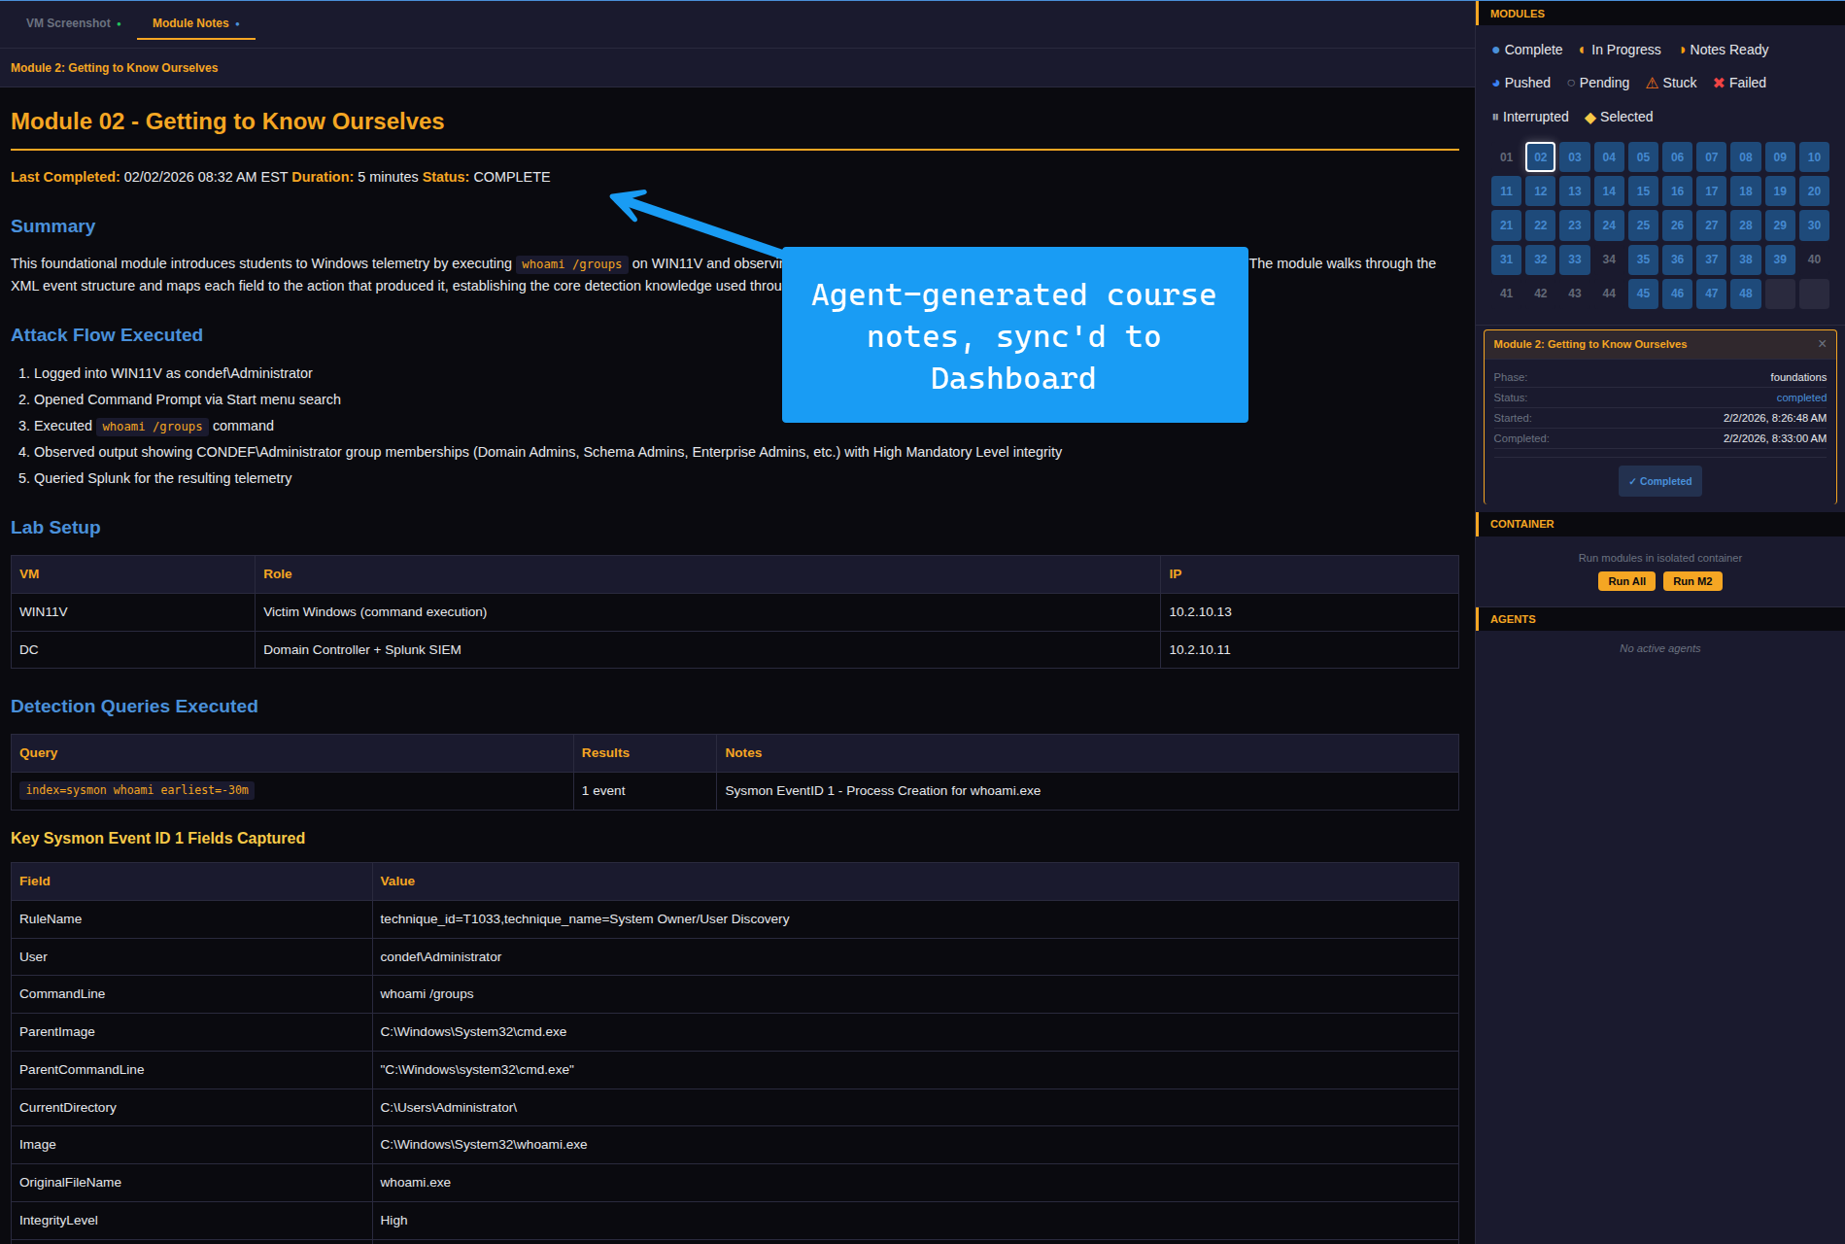Select module 34 pending tile
The width and height of the screenshot is (1845, 1244).
(1609, 259)
